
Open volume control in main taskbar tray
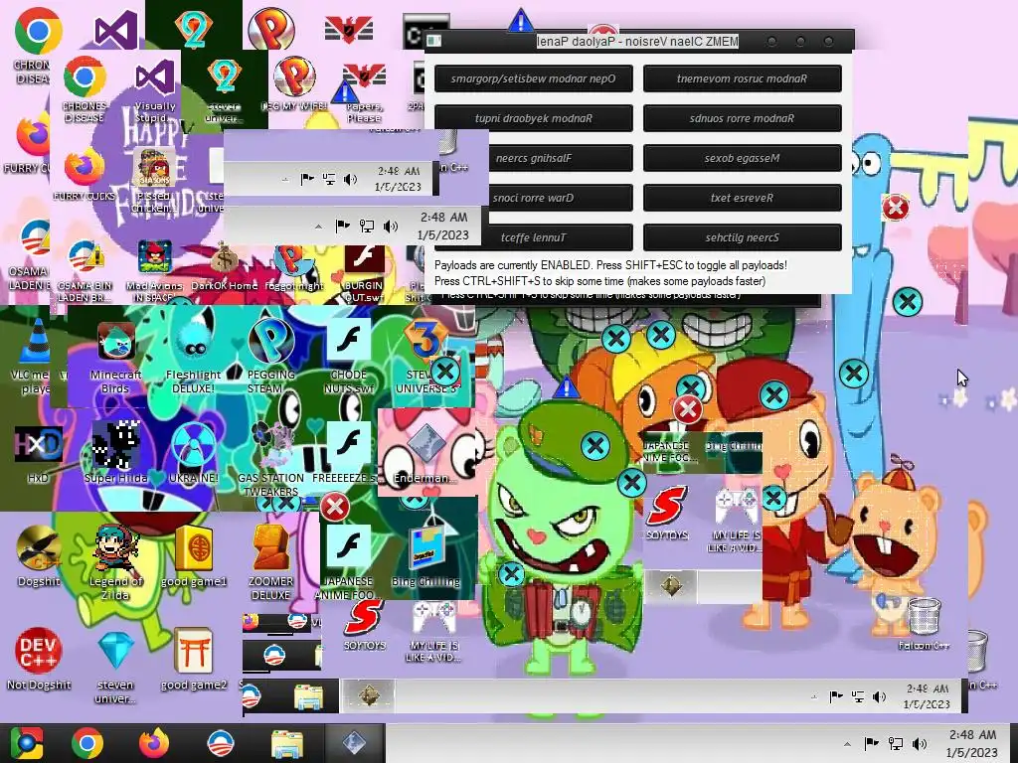[920, 743]
